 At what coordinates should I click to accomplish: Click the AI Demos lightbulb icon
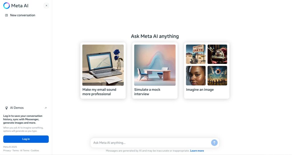coord(7,108)
